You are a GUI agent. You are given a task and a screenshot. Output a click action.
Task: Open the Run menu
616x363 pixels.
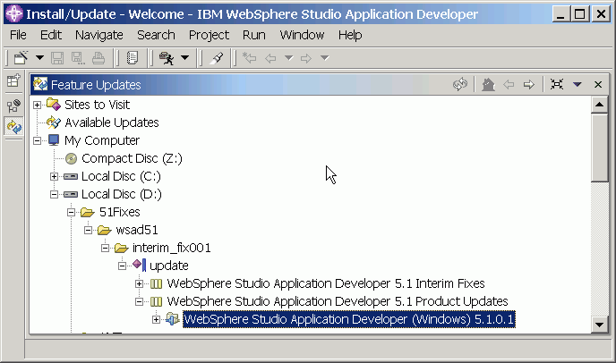(253, 35)
